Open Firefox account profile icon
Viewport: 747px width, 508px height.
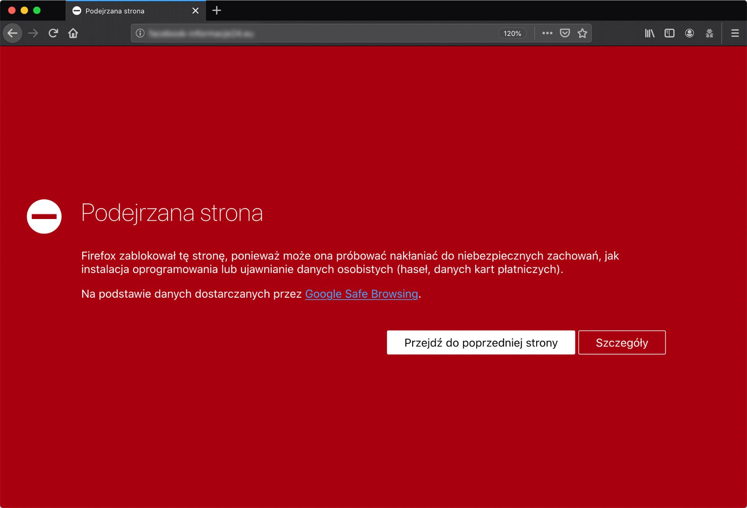click(689, 33)
